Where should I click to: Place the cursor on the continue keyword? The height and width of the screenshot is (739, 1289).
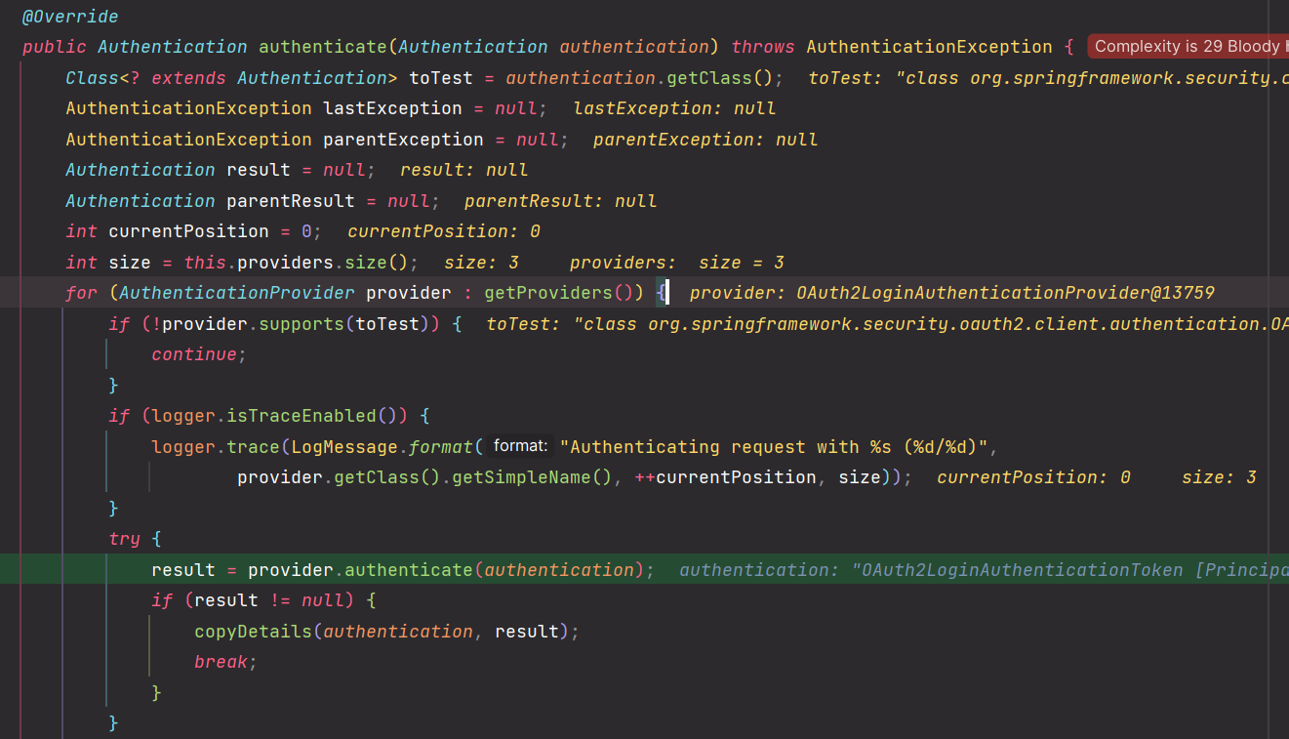coord(193,354)
